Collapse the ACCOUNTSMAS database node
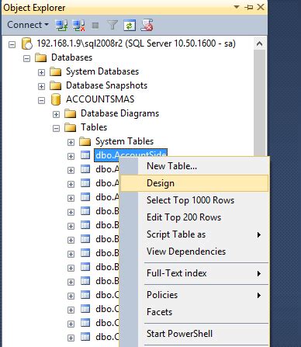The height and width of the screenshot is (347, 301). point(41,100)
